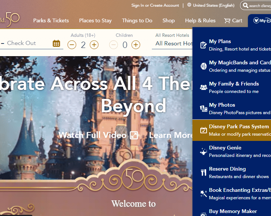Click the expand icon beside Watch Full Video

[x=134, y=135]
